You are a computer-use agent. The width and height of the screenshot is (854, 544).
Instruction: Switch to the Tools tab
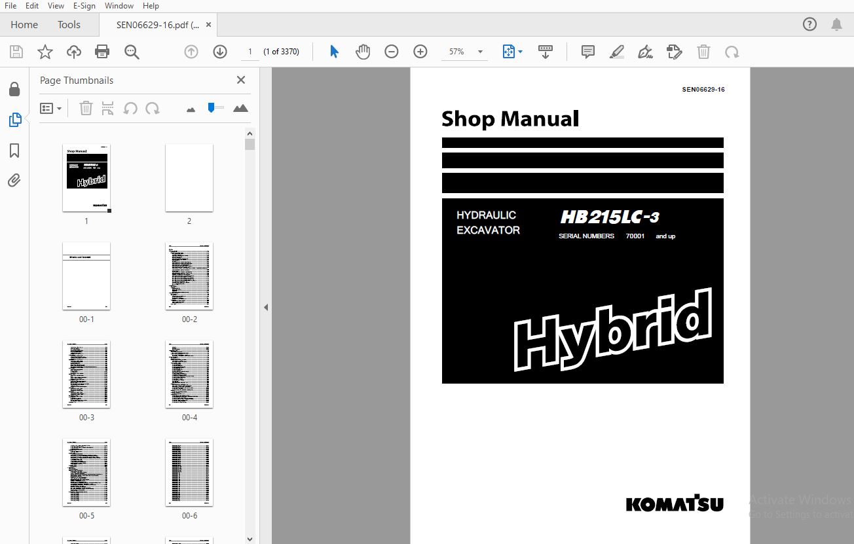click(69, 25)
